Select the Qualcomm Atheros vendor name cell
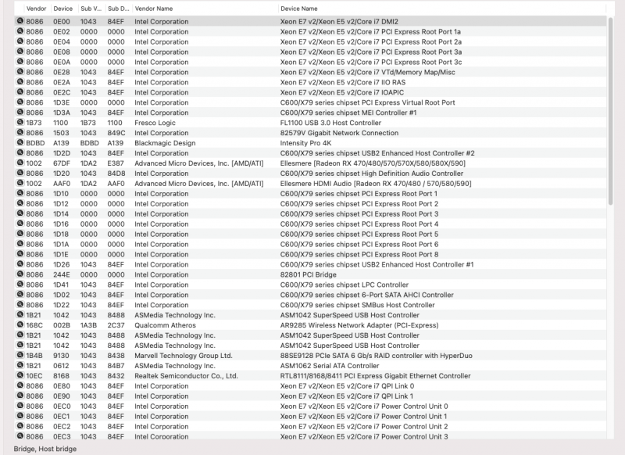625x455 pixels. 165,325
